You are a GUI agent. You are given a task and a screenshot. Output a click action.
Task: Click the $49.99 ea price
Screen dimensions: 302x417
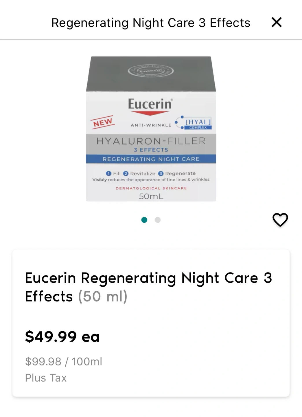click(x=62, y=336)
